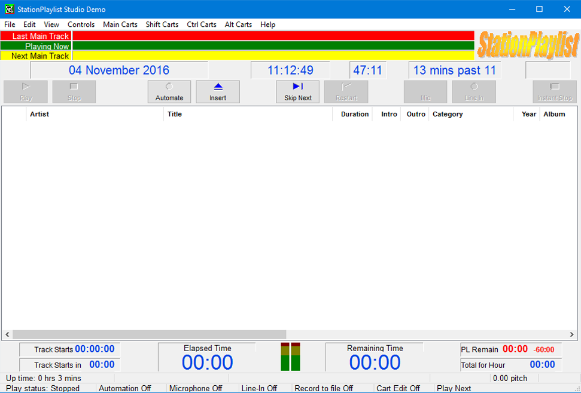Click the Outro column header
Image resolution: width=581 pixels, height=393 pixels.
(415, 114)
